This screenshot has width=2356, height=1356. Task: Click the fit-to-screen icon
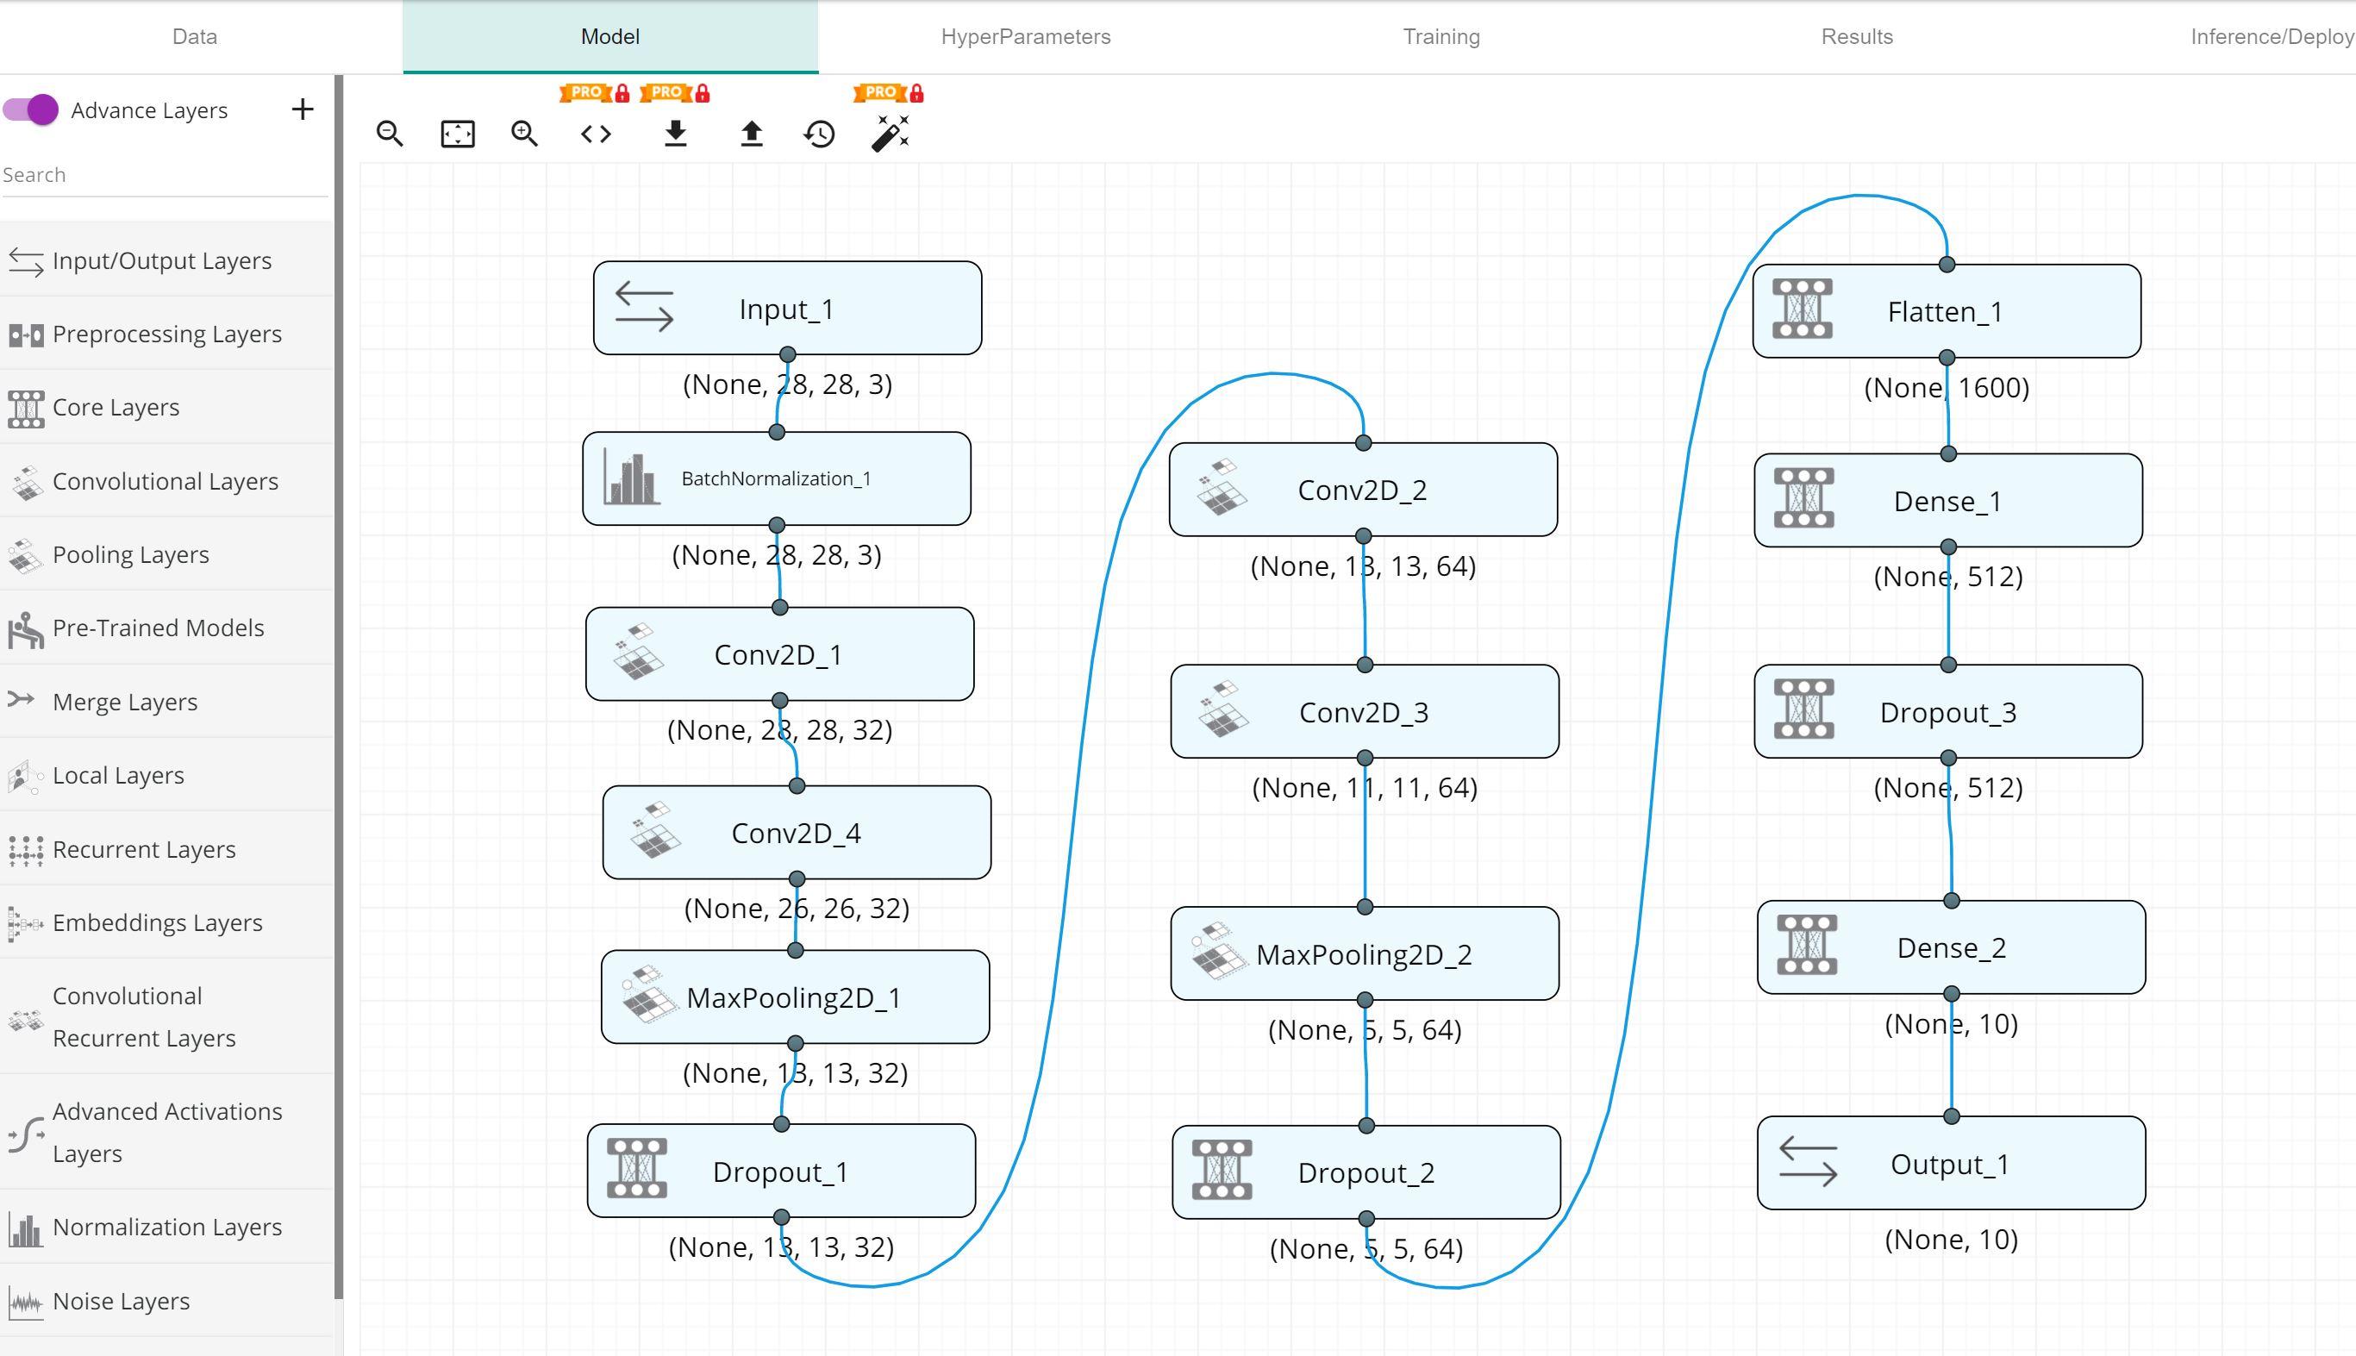(x=457, y=134)
